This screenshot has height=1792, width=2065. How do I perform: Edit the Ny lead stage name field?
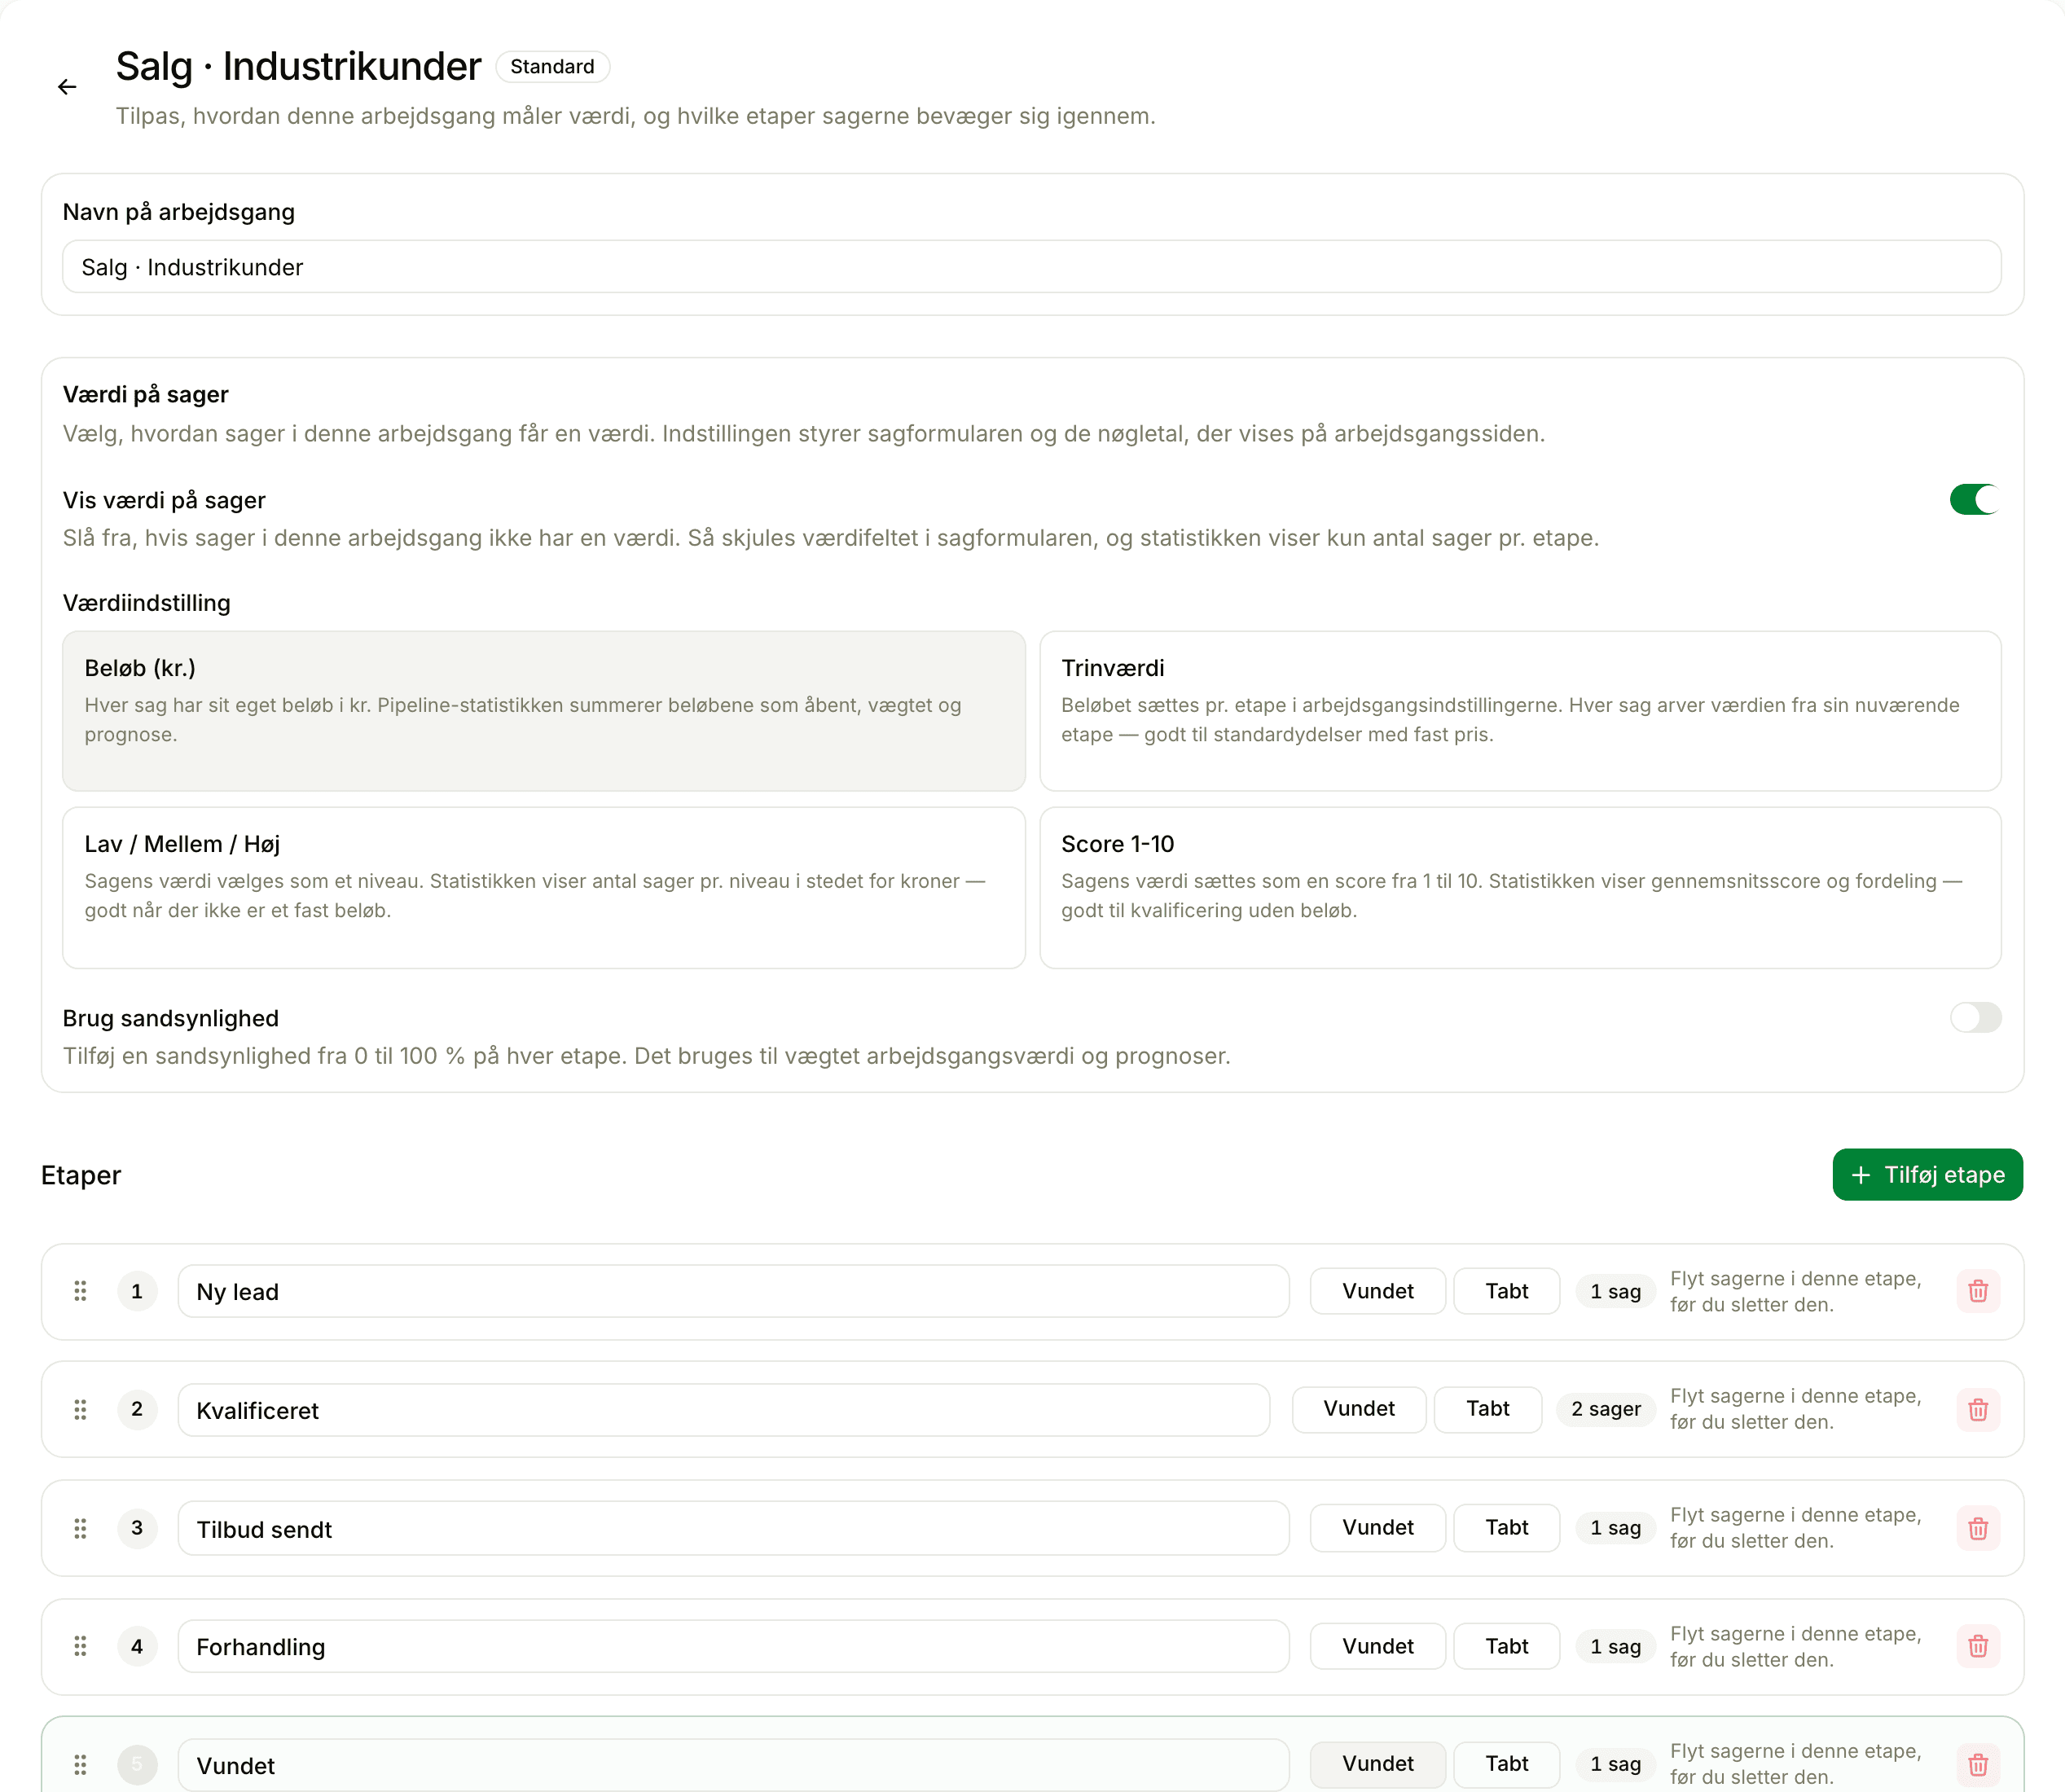click(x=733, y=1291)
